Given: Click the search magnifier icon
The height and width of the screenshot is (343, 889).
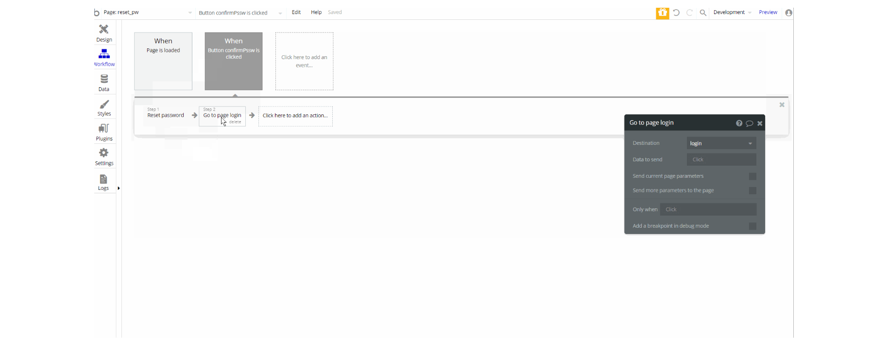Looking at the screenshot, I should (x=703, y=13).
